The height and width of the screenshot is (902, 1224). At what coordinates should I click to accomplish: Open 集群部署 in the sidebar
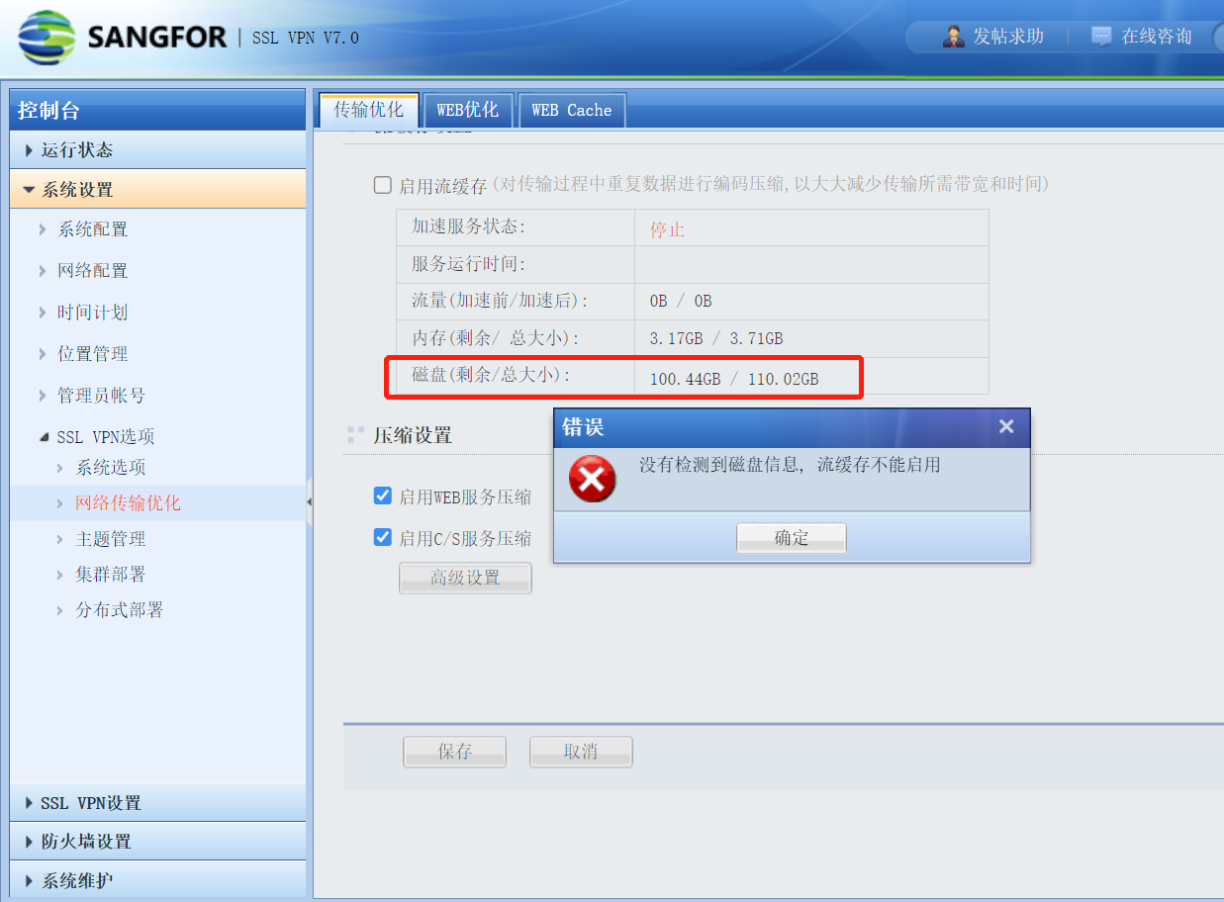click(x=111, y=575)
